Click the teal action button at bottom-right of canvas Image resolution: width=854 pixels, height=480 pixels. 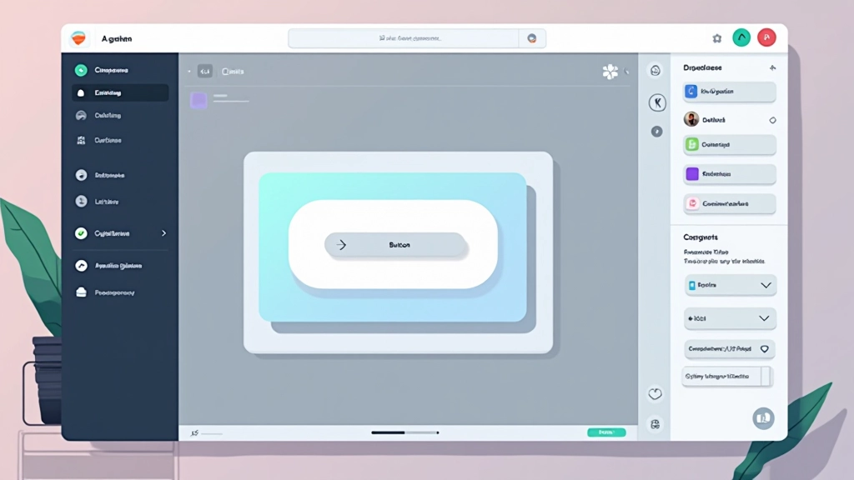tap(606, 432)
